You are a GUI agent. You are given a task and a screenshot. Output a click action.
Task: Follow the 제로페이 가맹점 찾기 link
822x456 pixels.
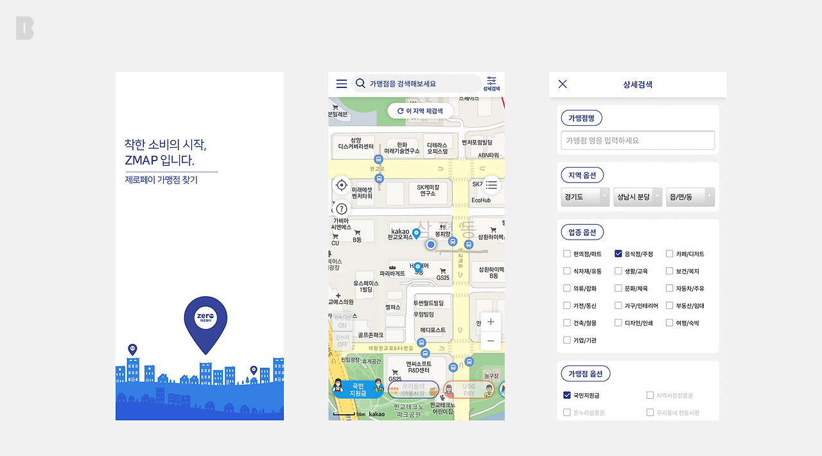pyautogui.click(x=161, y=180)
